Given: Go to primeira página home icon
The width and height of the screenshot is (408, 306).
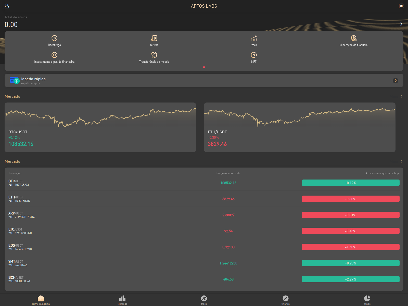Looking at the screenshot, I should [x=41, y=298].
